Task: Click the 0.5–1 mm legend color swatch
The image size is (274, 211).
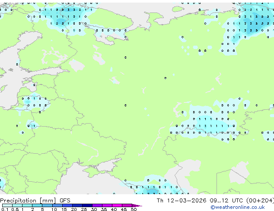Action: [17, 205]
